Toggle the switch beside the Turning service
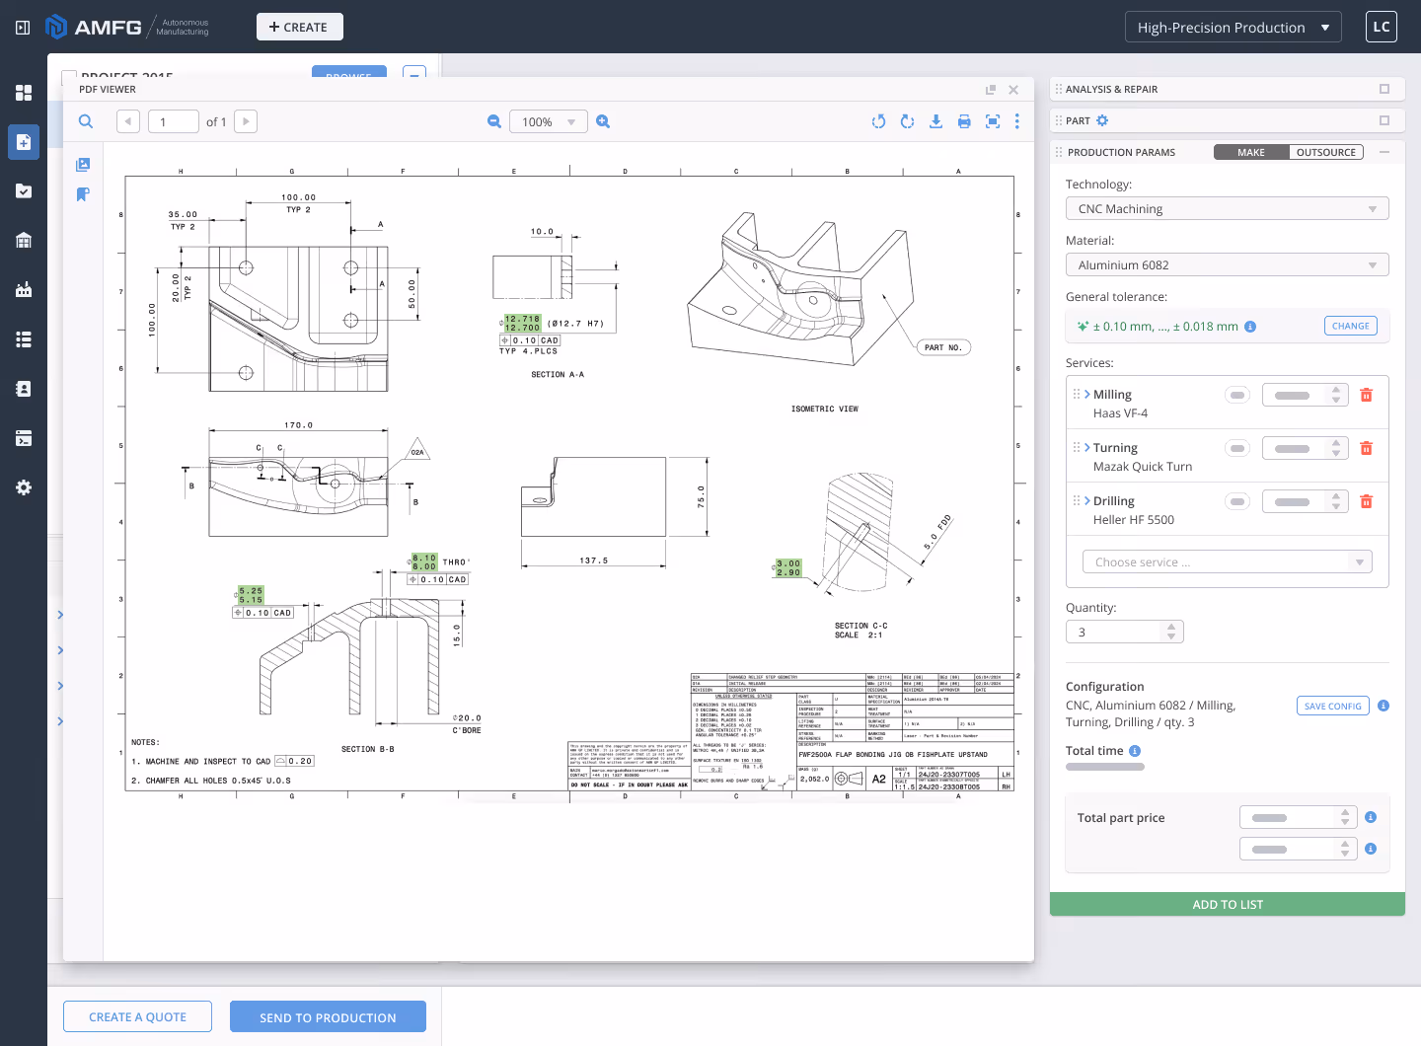This screenshot has height=1046, width=1421. point(1237,447)
